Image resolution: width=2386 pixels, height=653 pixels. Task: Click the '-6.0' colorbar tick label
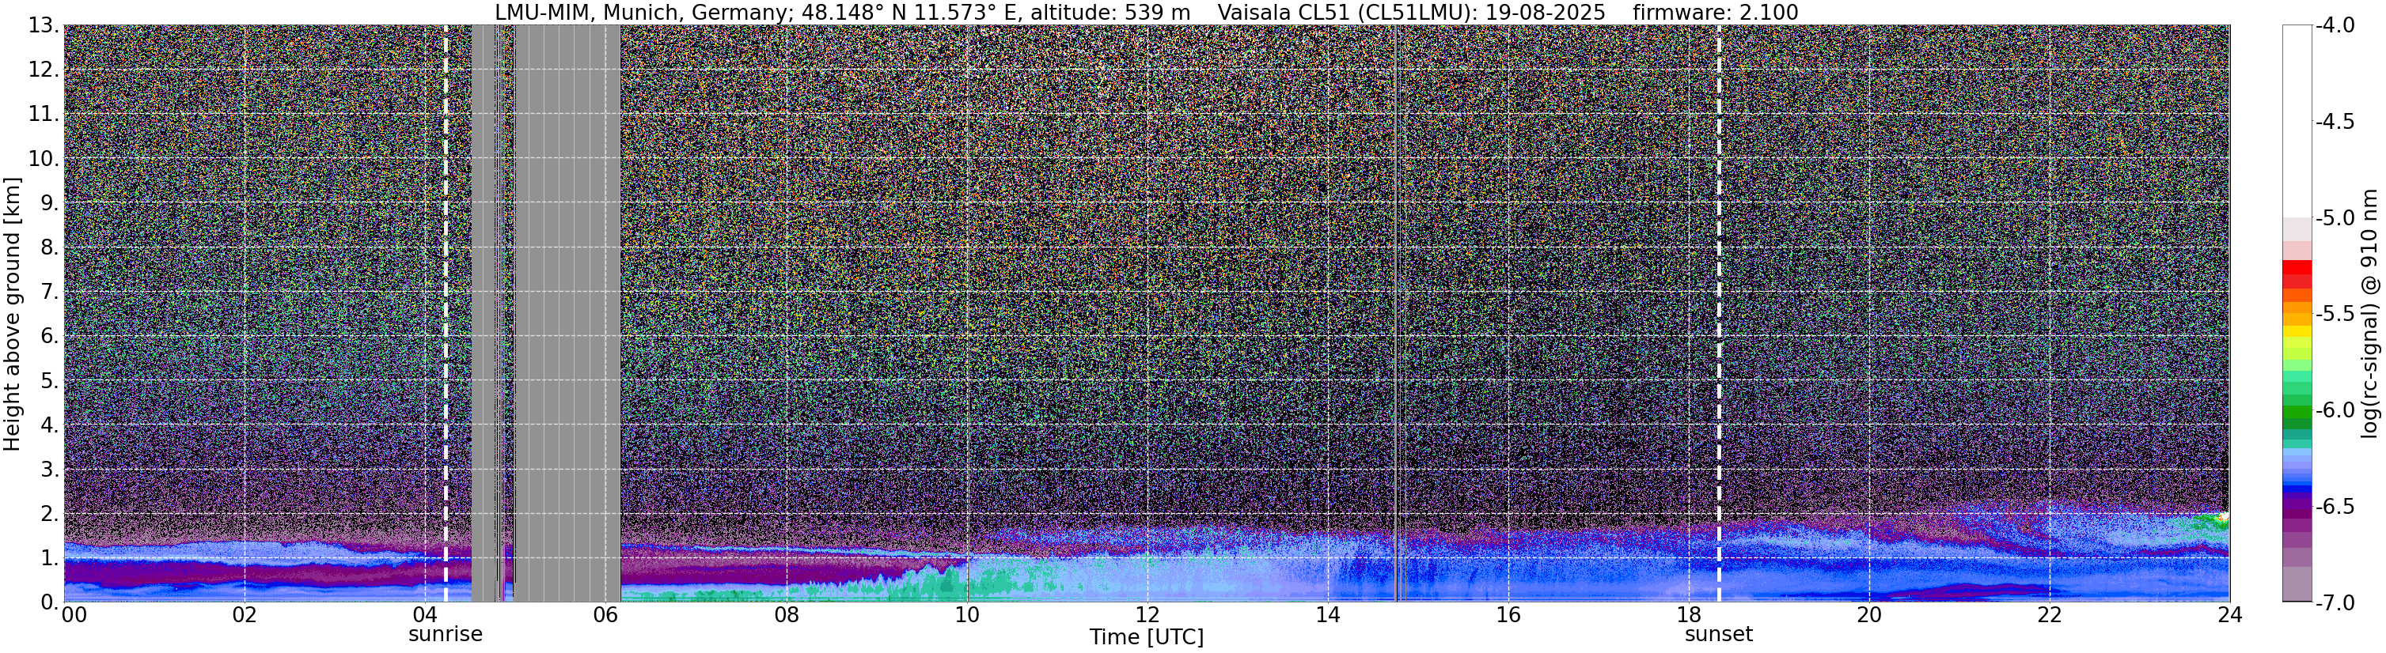2335,410
